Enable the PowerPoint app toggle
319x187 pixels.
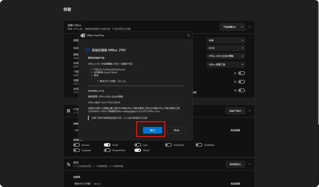click(x=107, y=150)
